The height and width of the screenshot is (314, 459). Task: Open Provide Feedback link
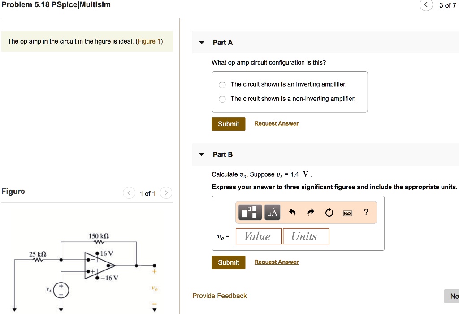click(x=220, y=296)
